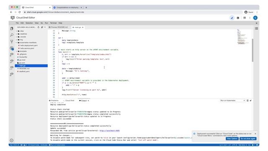Open the Help menu

tap(60, 23)
